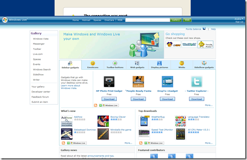Go to MSN in top navigation
247x160 pixels.
tap(120, 20)
